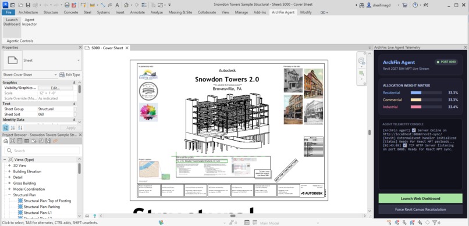The image size is (469, 226).
Task: Click the Measure tool icon in toolbar
Action: click(92, 5)
